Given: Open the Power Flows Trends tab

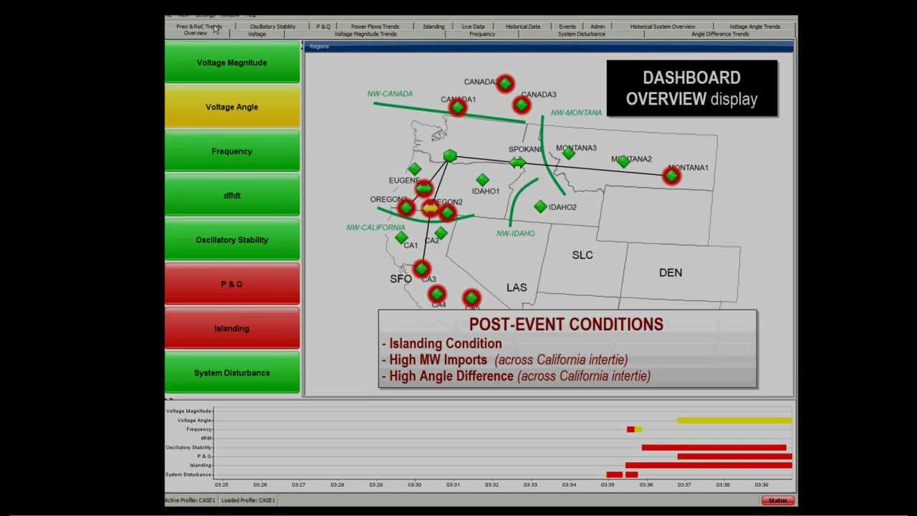Looking at the screenshot, I should pyautogui.click(x=375, y=27).
